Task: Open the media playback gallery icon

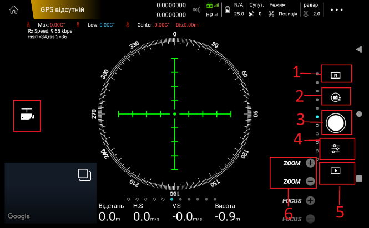Action: [336, 170]
